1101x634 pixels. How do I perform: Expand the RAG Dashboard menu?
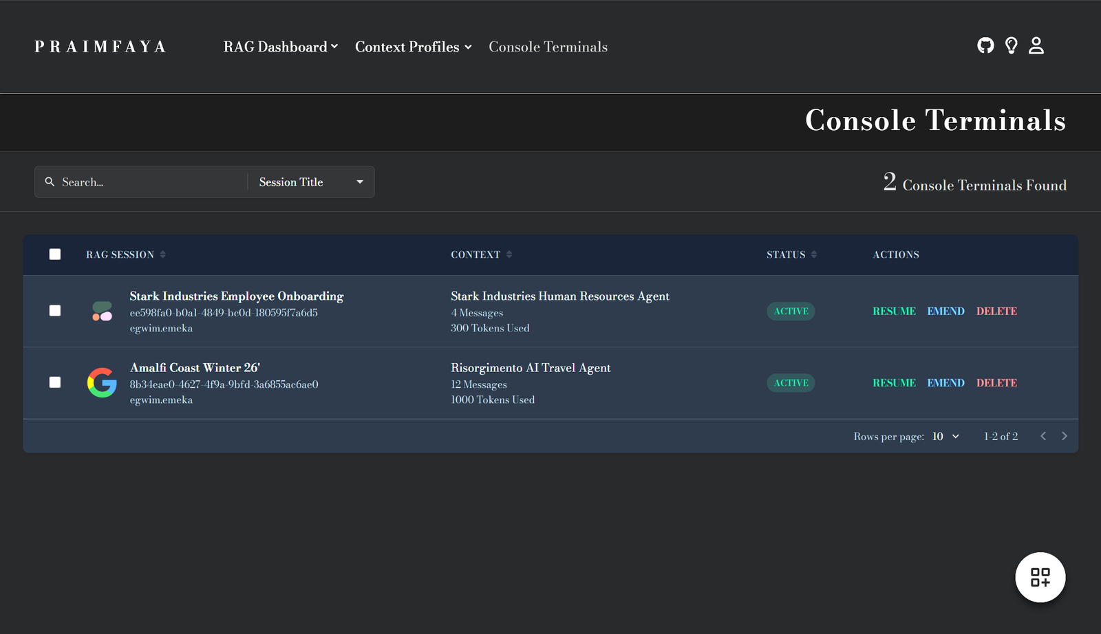tap(281, 47)
